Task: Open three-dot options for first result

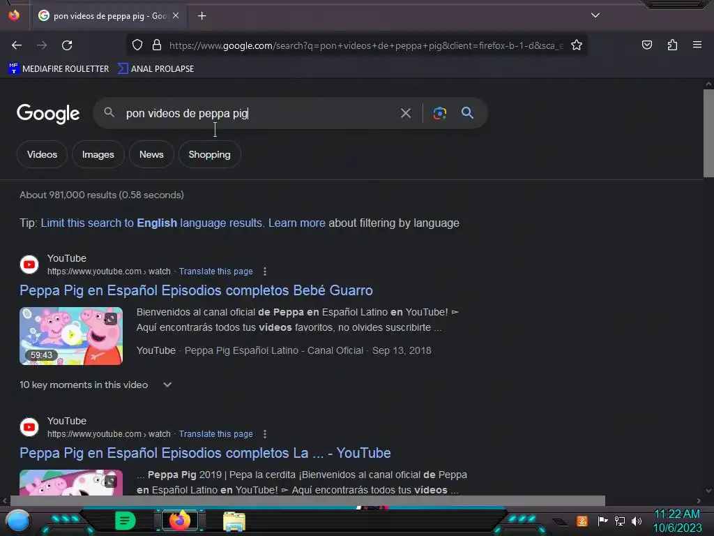Action: click(x=264, y=271)
